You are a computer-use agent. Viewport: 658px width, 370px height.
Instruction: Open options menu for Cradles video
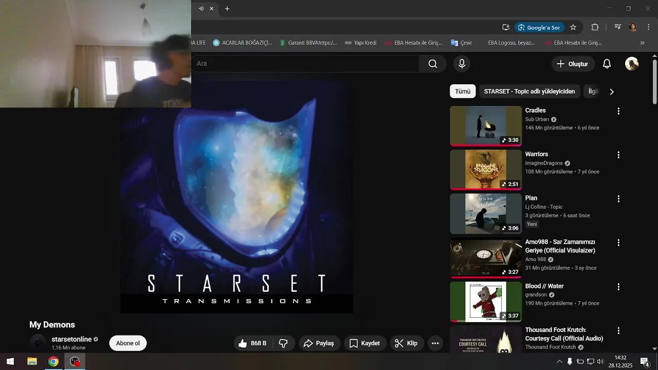[x=618, y=111]
